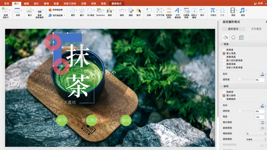The width and height of the screenshot is (267, 150).
Task: Select the Fill & Line paint bucket icon
Action: click(226, 37)
